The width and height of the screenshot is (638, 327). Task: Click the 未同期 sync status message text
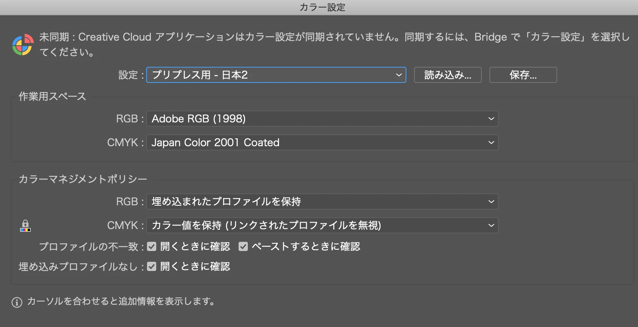coord(334,45)
